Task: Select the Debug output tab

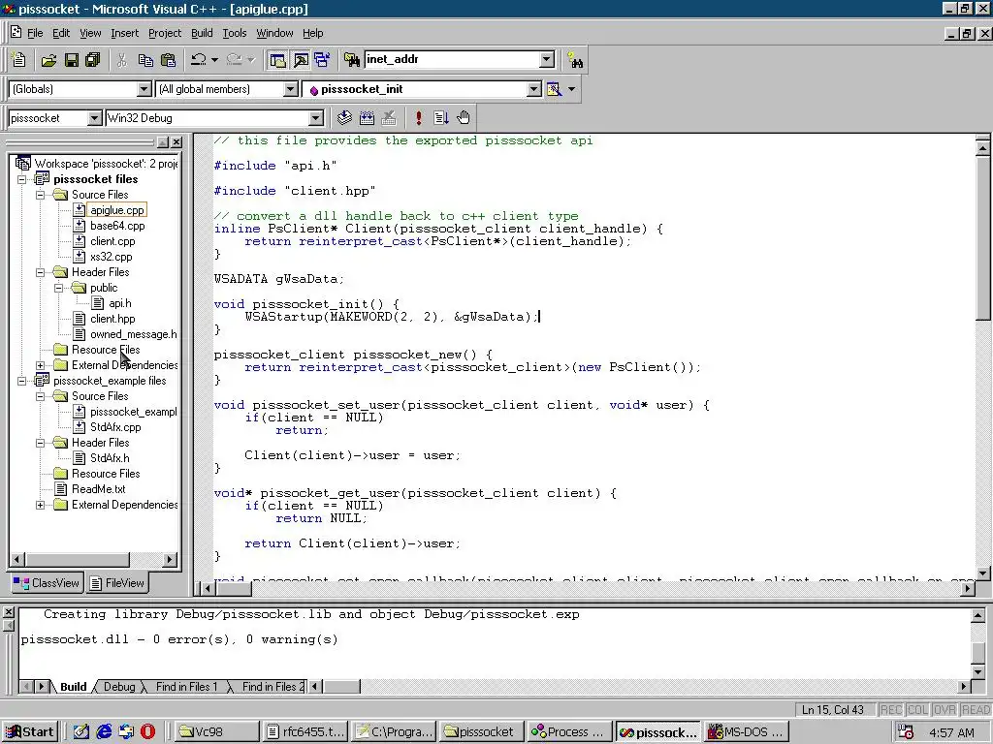Action: (119, 687)
